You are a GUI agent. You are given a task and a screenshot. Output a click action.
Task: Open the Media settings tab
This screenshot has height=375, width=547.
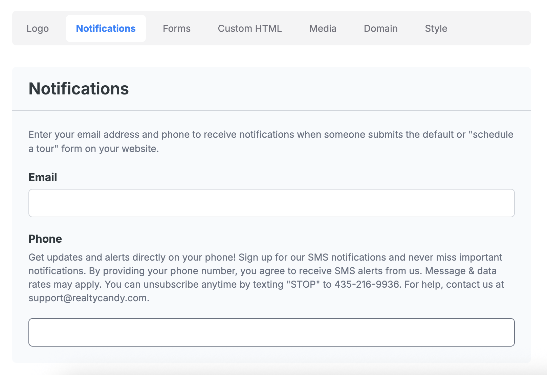[323, 28]
